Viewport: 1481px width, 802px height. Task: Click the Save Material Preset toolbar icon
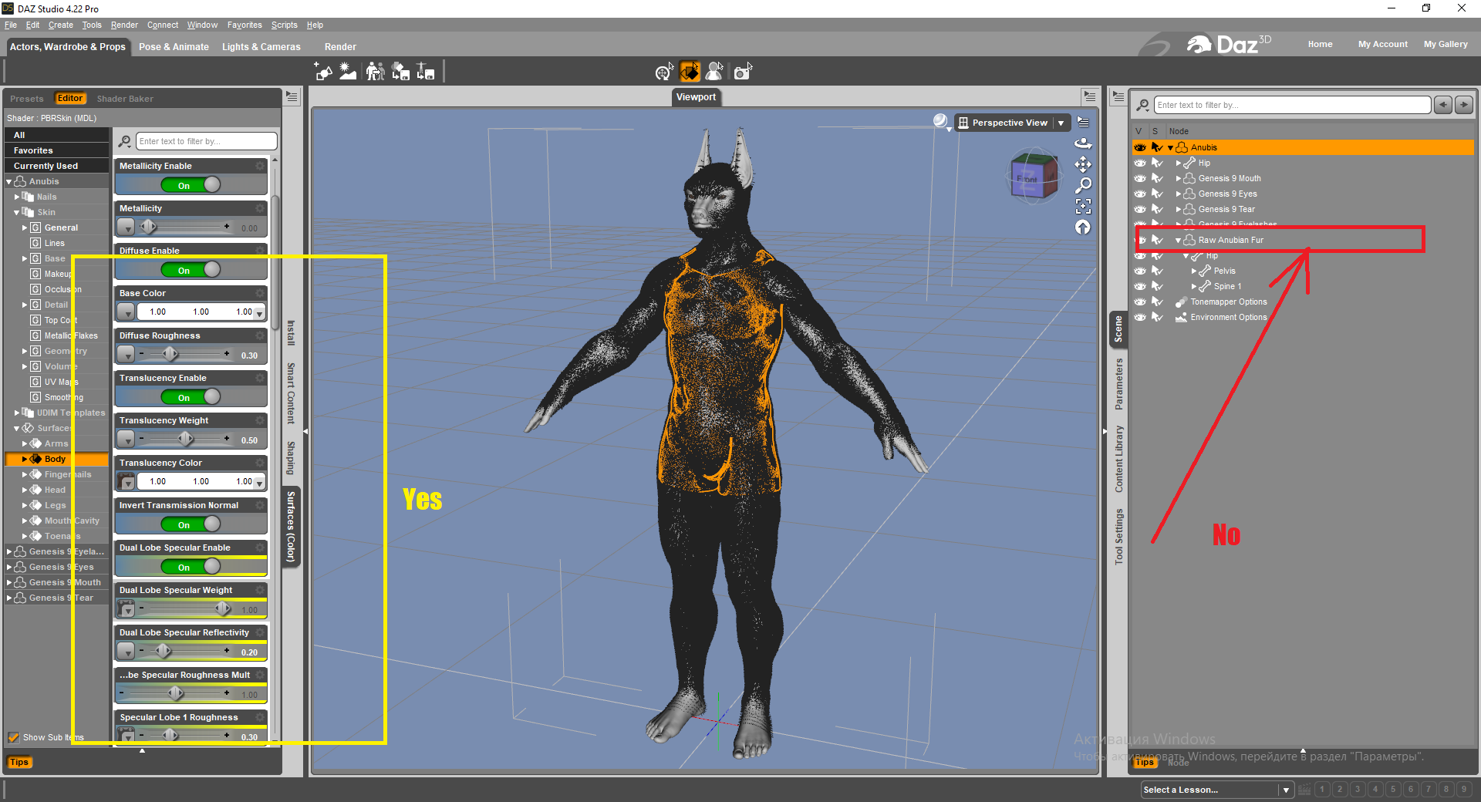(400, 72)
